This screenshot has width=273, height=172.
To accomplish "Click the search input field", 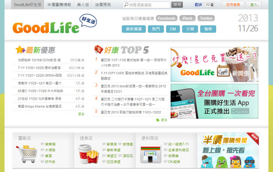I will pos(147,5).
